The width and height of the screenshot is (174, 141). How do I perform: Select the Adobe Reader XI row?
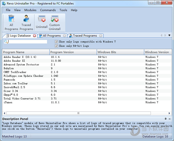(87, 61)
